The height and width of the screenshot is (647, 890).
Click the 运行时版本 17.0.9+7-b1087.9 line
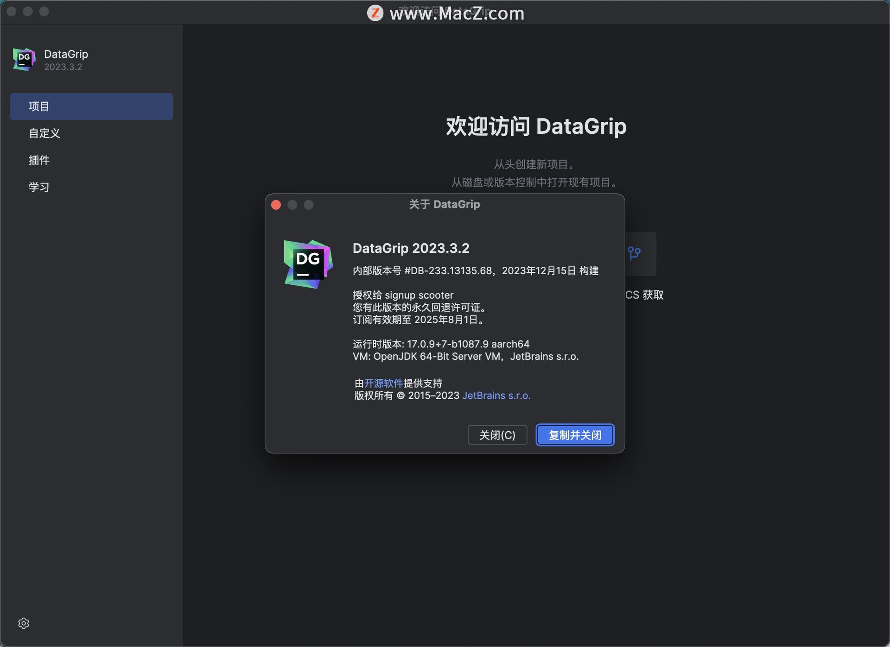441,344
